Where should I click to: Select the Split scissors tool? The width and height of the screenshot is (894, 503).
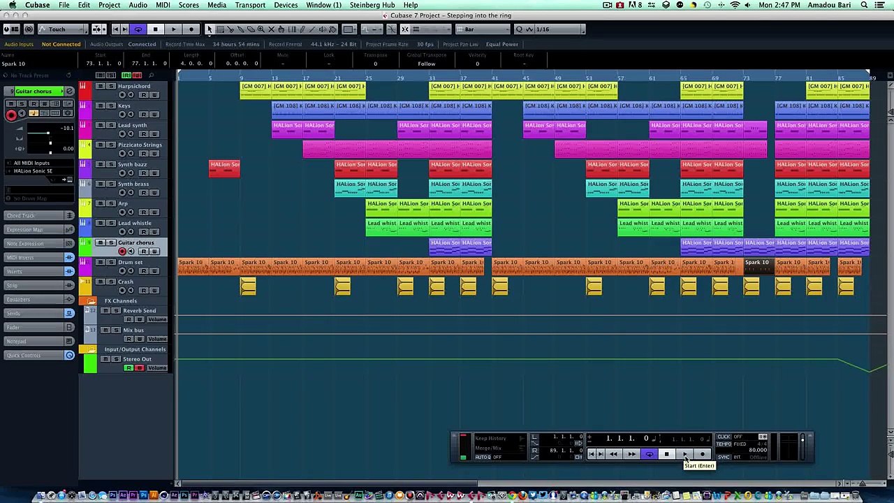coord(230,29)
